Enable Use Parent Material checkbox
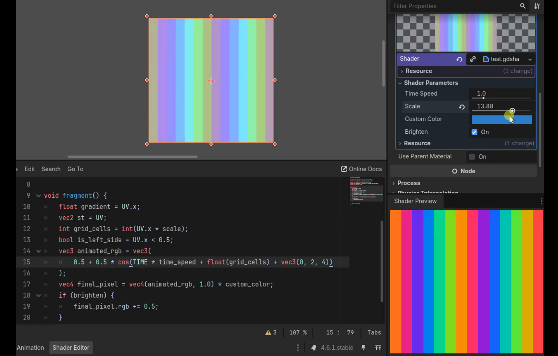558x356 pixels. coord(472,157)
